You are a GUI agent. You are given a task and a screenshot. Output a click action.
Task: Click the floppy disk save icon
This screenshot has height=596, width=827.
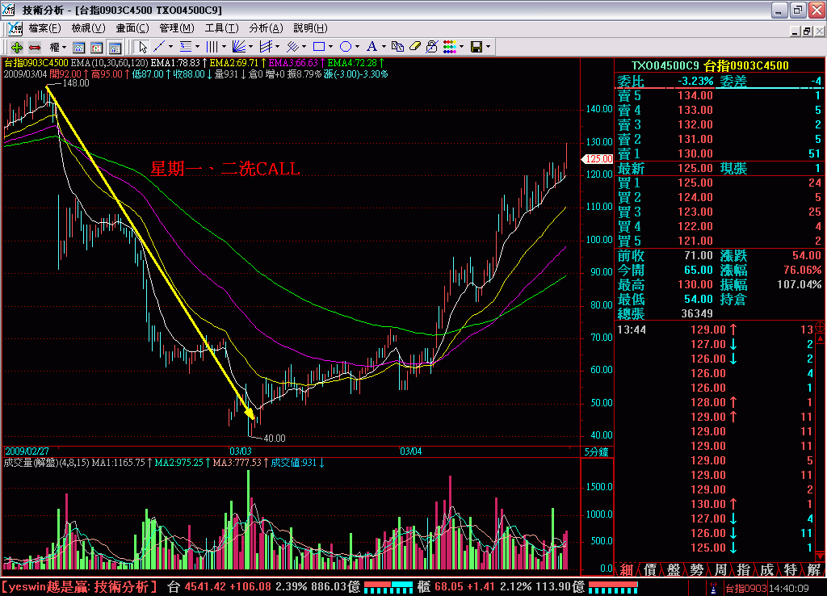point(476,47)
